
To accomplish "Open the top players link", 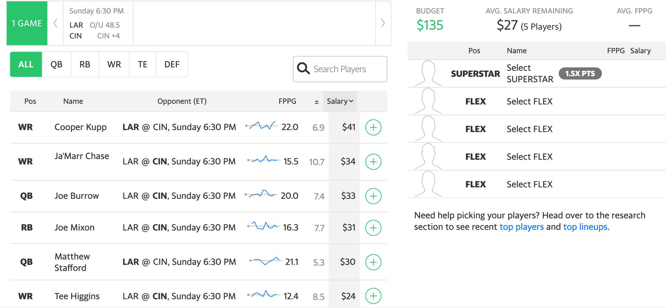I will [521, 227].
